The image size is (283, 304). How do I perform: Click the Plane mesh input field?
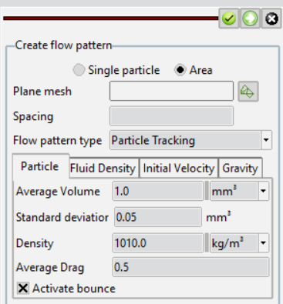(171, 91)
